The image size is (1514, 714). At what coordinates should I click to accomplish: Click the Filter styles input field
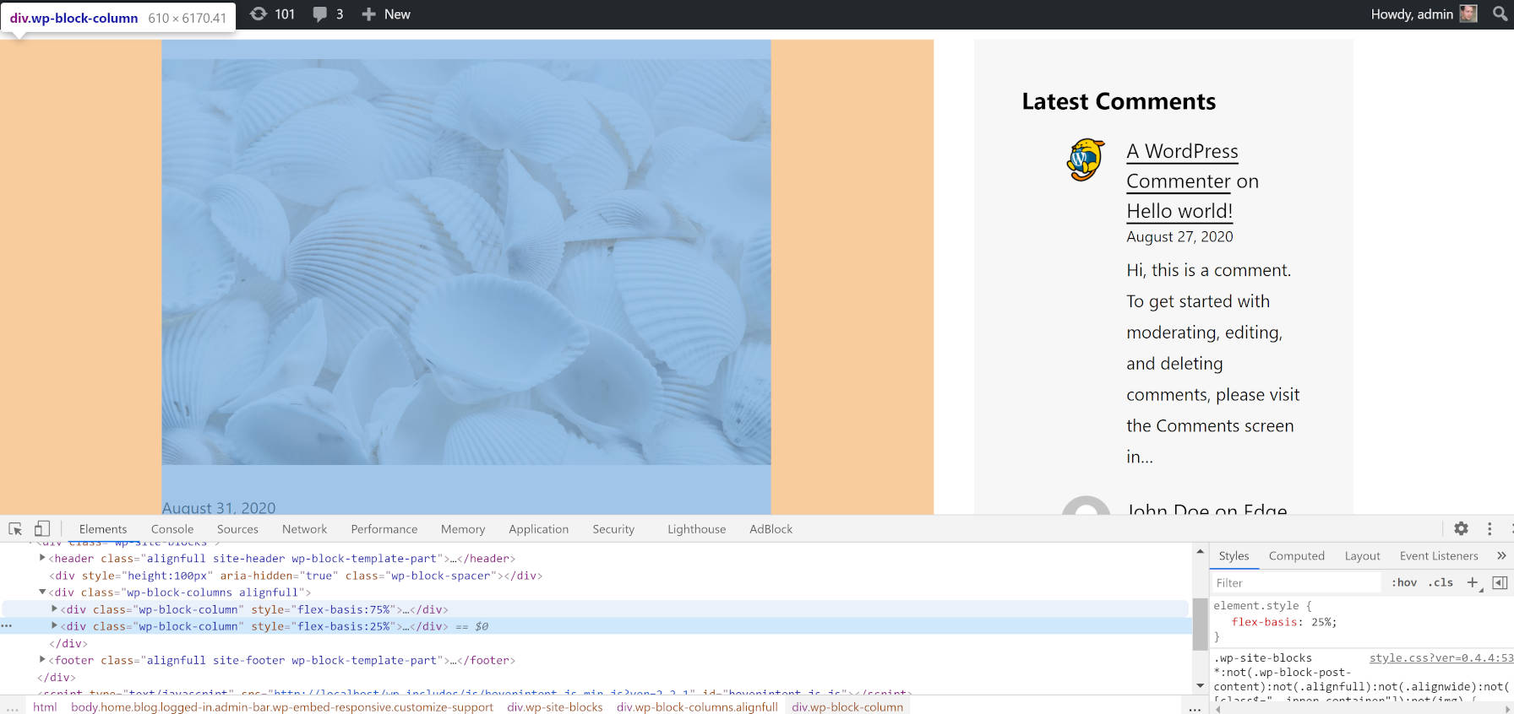pyautogui.click(x=1296, y=582)
